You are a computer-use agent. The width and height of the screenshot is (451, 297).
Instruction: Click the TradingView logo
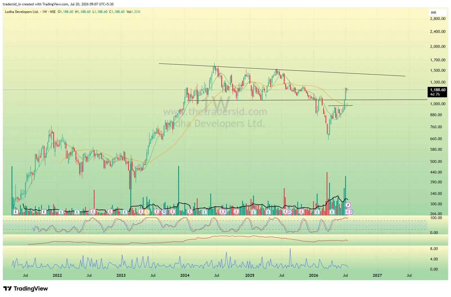pos(26,289)
